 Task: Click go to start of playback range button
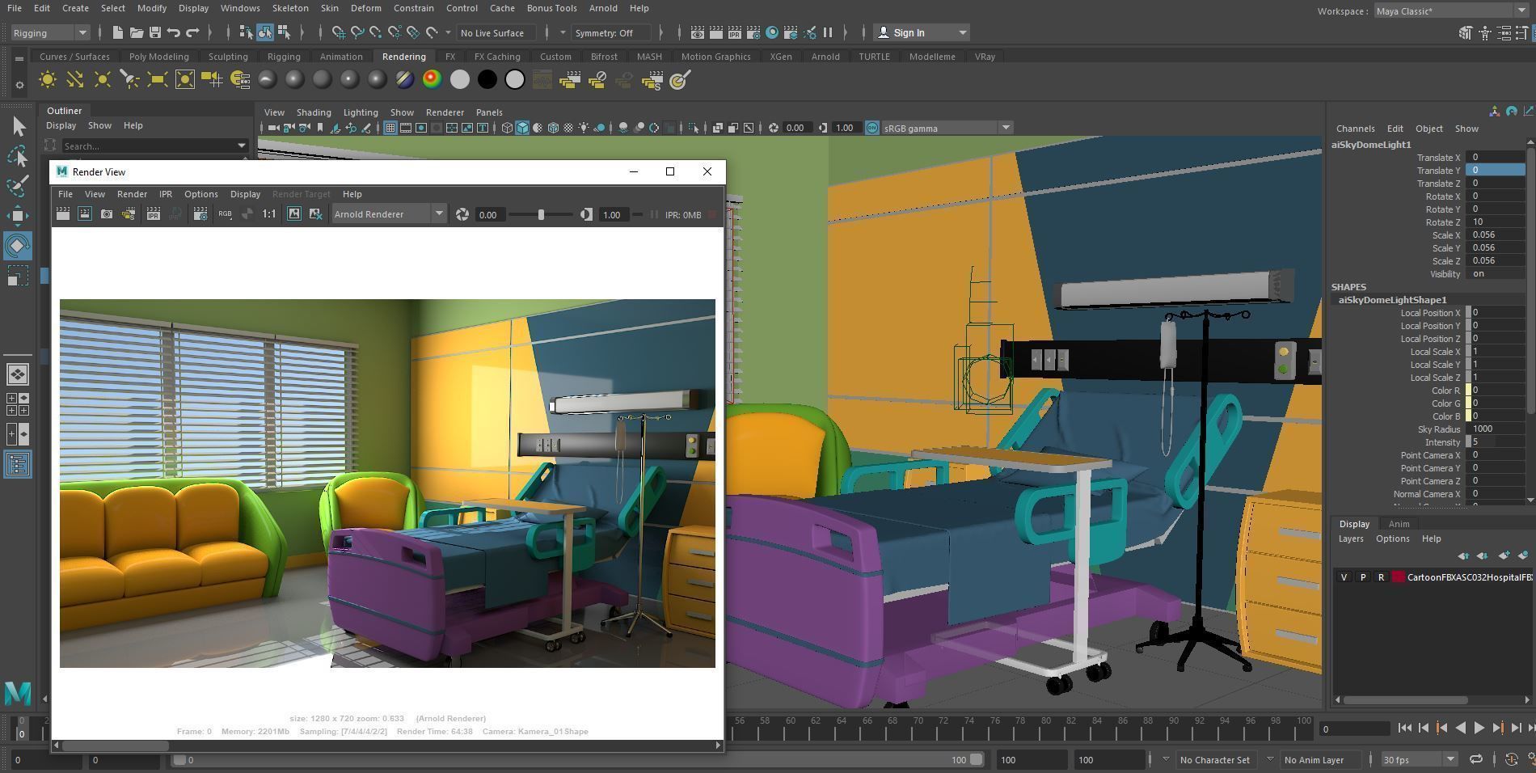point(1404,728)
